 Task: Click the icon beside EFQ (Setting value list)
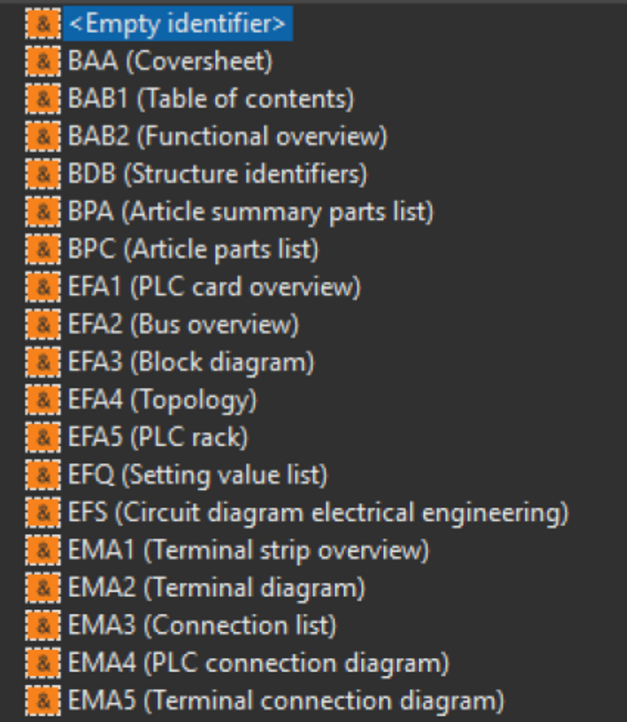pos(42,476)
